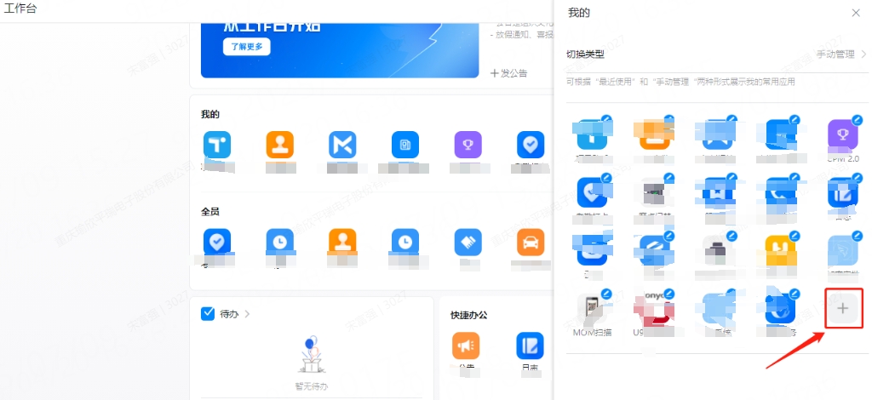872x400 pixels.
Task: Open the blue T app under 我的
Action: pyautogui.click(x=216, y=146)
